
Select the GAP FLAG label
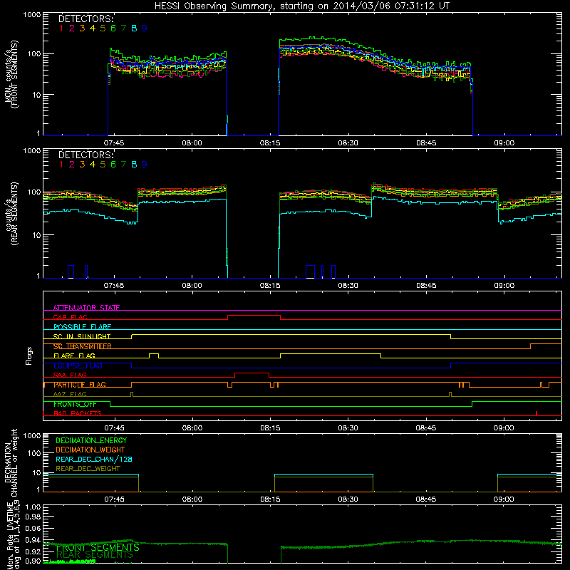tap(70, 317)
